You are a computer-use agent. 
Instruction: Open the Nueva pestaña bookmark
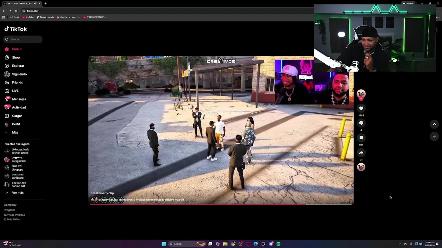[x=45, y=17]
